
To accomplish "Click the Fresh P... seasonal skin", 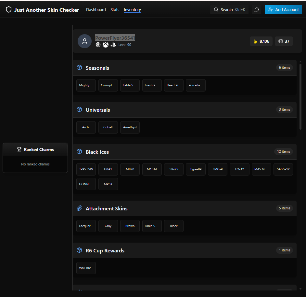I will click(x=152, y=85).
